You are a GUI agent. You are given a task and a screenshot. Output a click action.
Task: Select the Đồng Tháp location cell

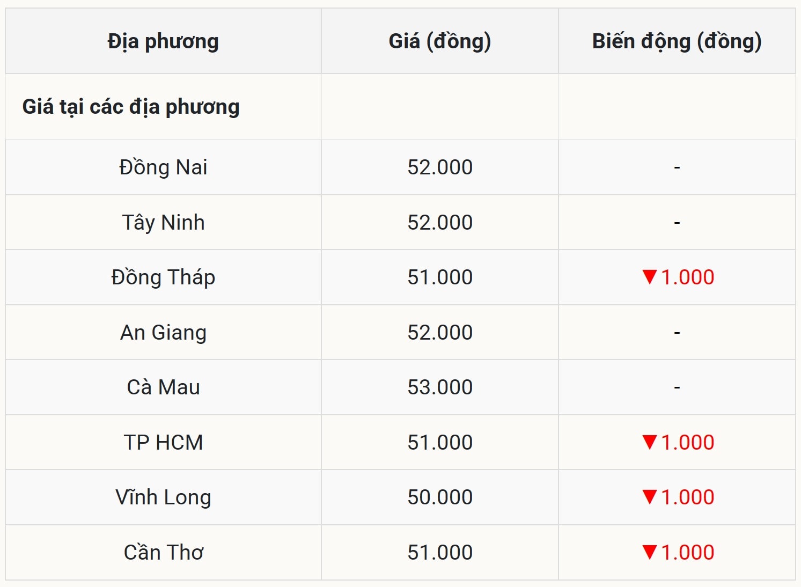tap(163, 277)
